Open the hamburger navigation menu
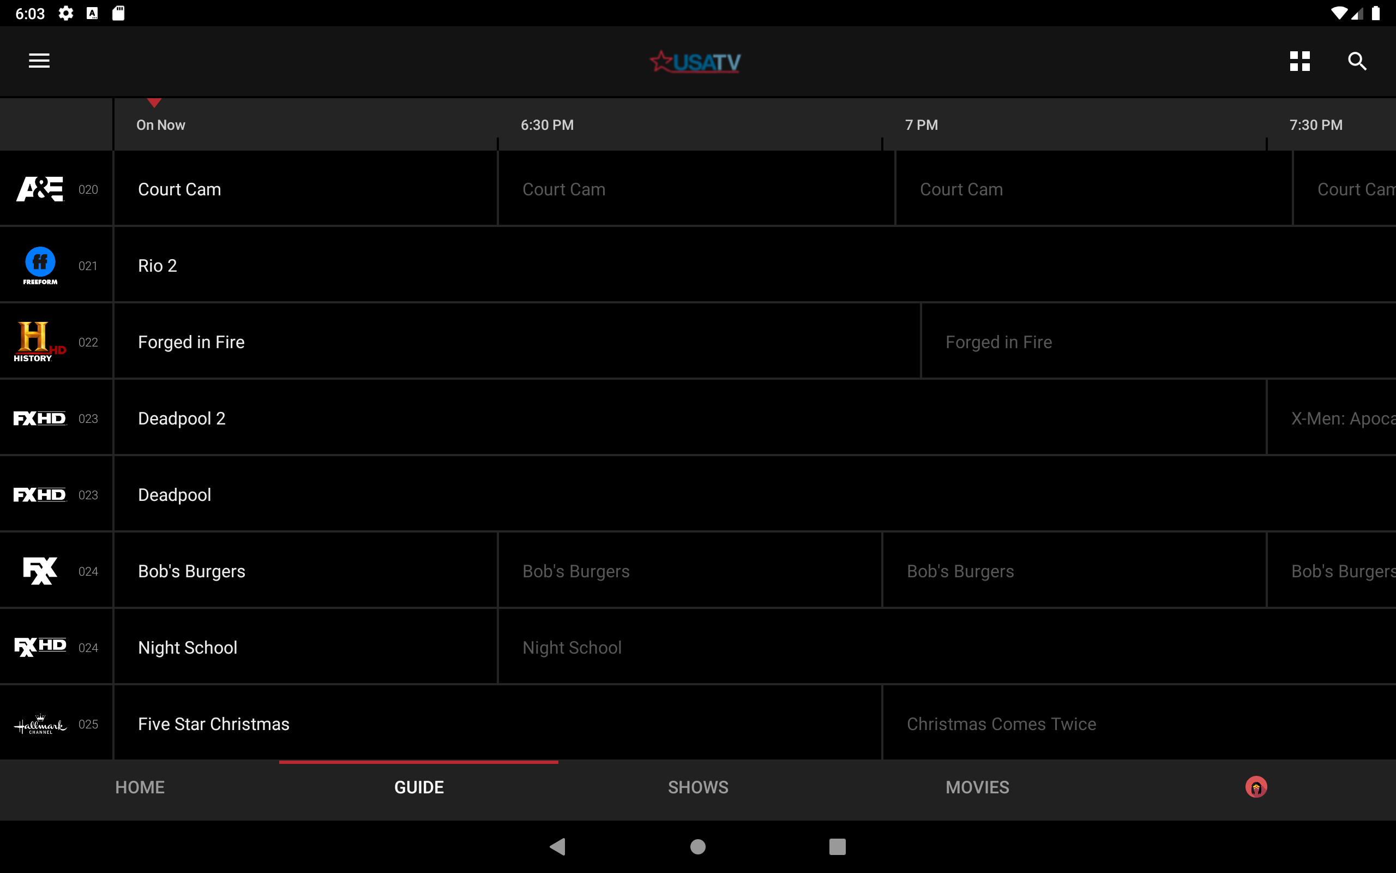Image resolution: width=1396 pixels, height=873 pixels. pyautogui.click(x=39, y=61)
